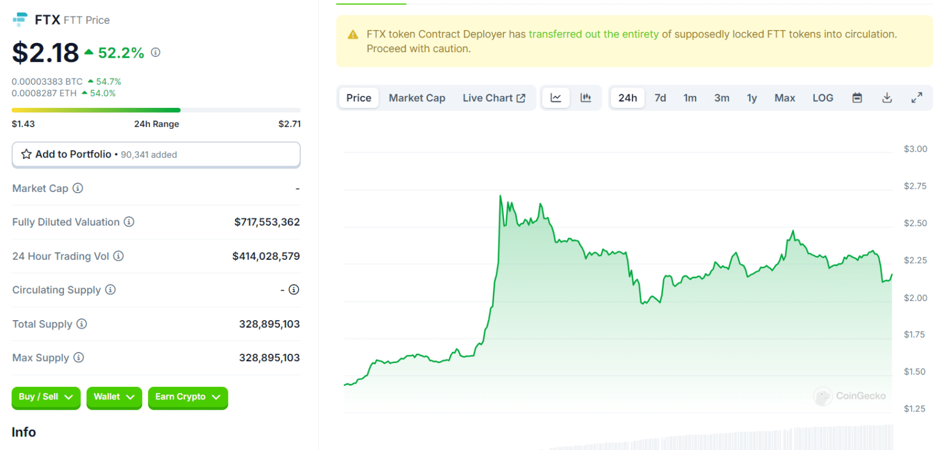Open the Earn Crypto dropdown
The image size is (943, 450).
pos(188,397)
